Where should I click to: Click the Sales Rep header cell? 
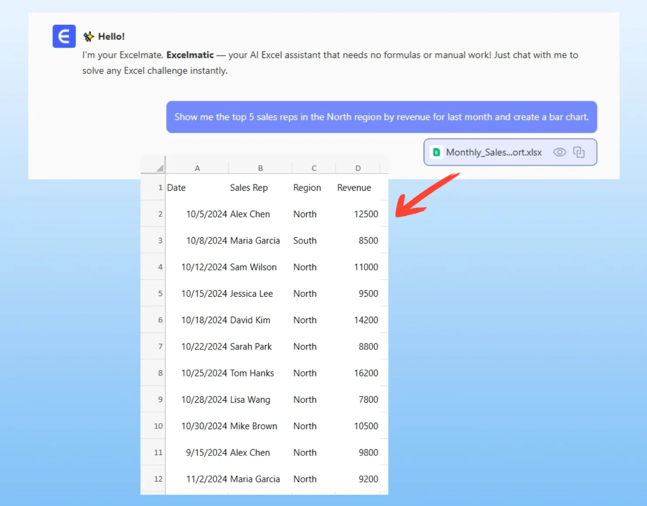coord(249,188)
